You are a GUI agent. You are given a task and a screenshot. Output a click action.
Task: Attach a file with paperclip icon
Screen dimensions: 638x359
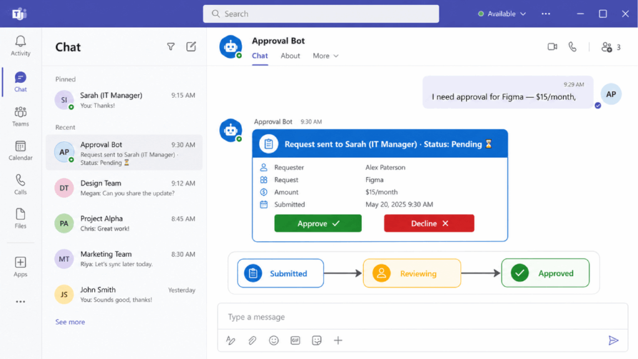252,340
